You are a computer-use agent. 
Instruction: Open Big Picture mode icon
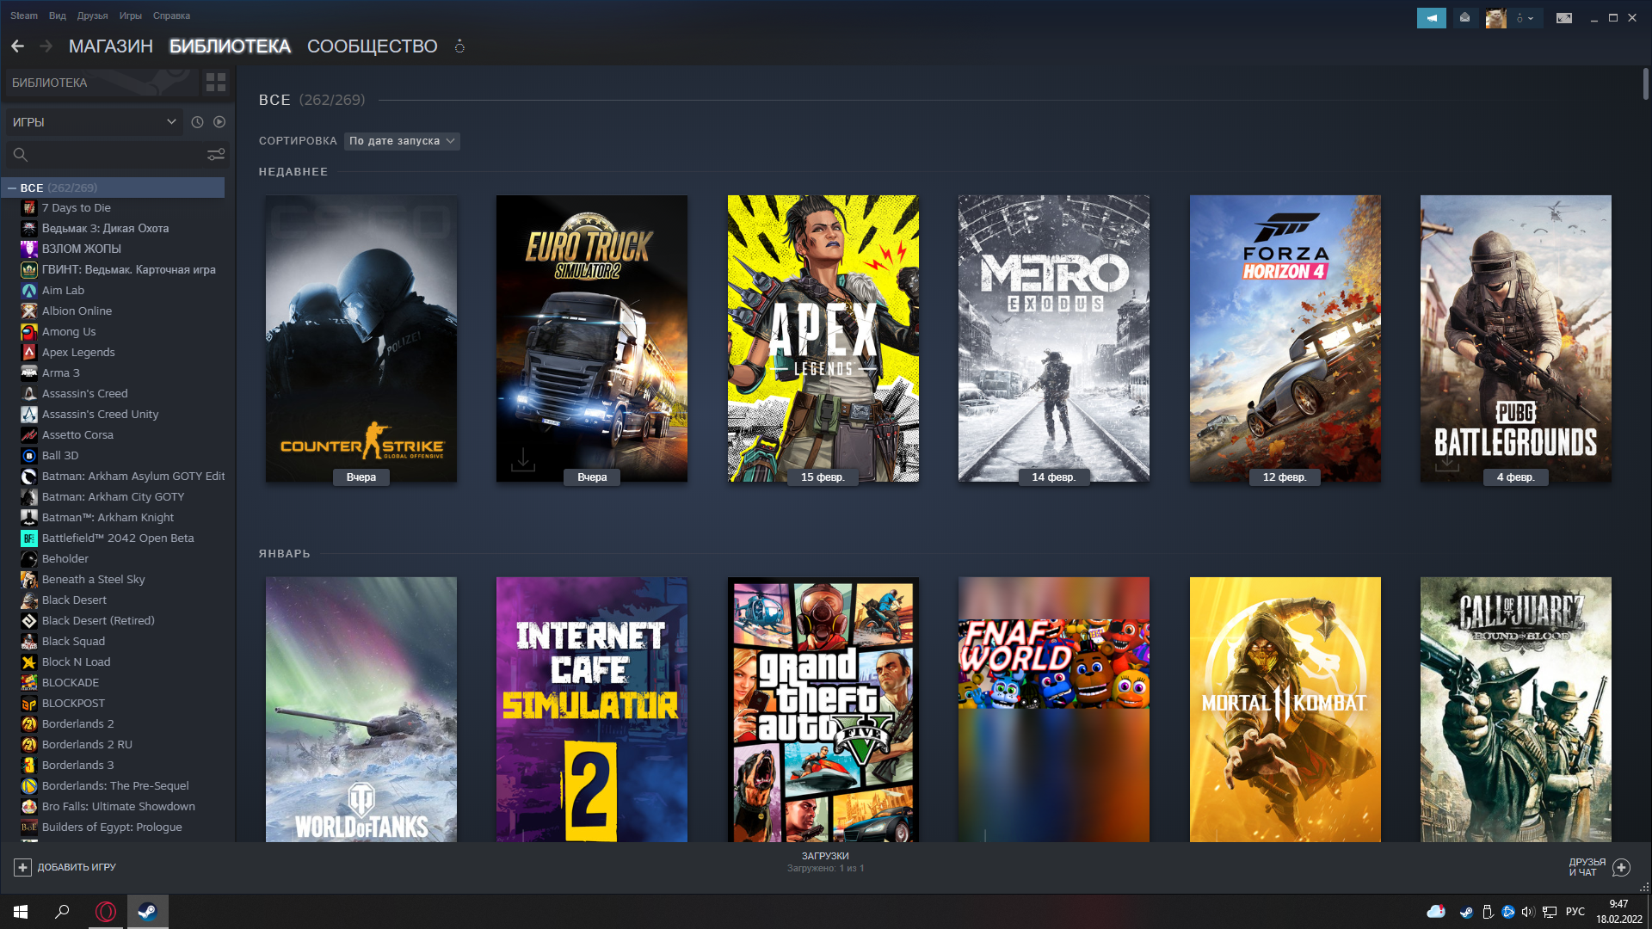point(1564,18)
